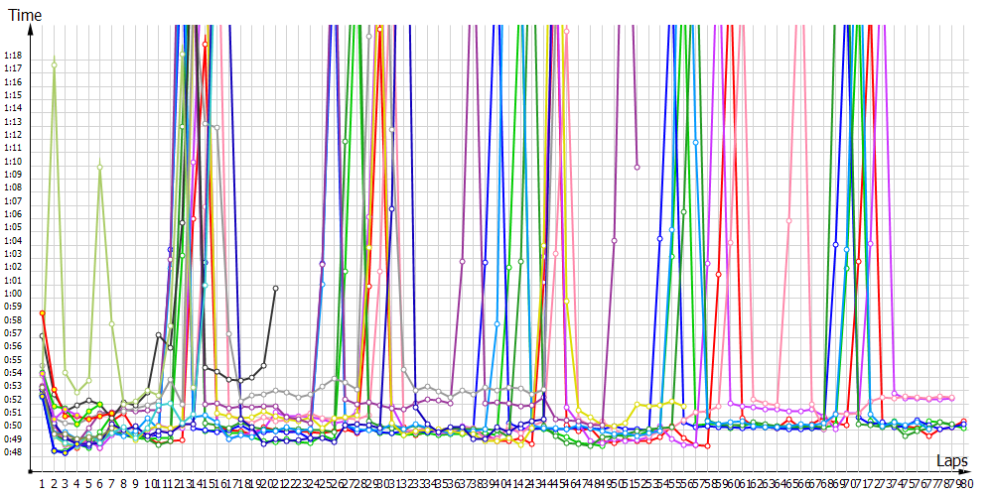Click the light green peak point at lap 6
The image size is (993, 496).
click(100, 167)
